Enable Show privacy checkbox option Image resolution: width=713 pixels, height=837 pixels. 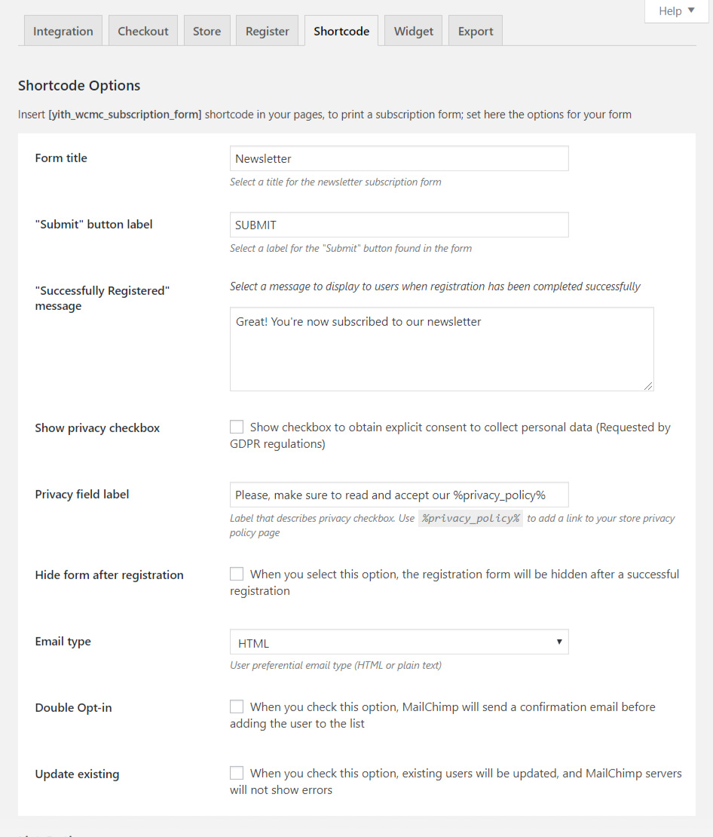(x=237, y=427)
